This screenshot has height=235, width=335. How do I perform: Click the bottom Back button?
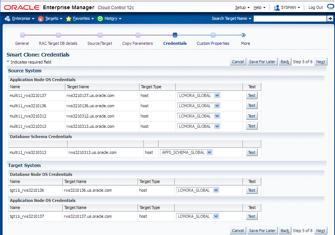click(285, 231)
